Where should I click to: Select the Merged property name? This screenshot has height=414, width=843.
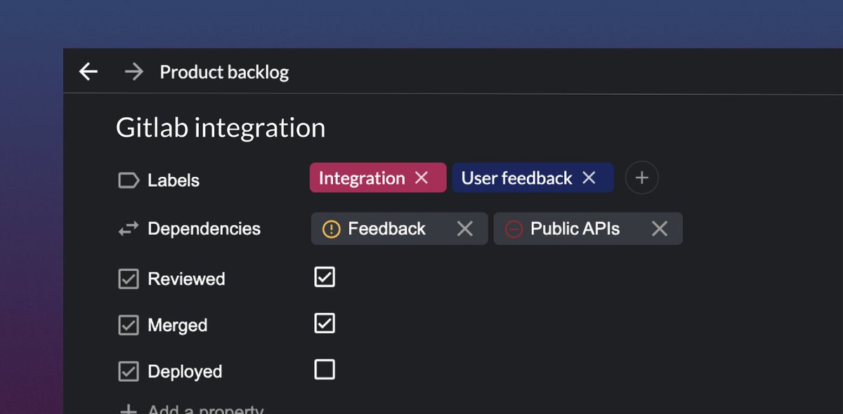click(178, 325)
